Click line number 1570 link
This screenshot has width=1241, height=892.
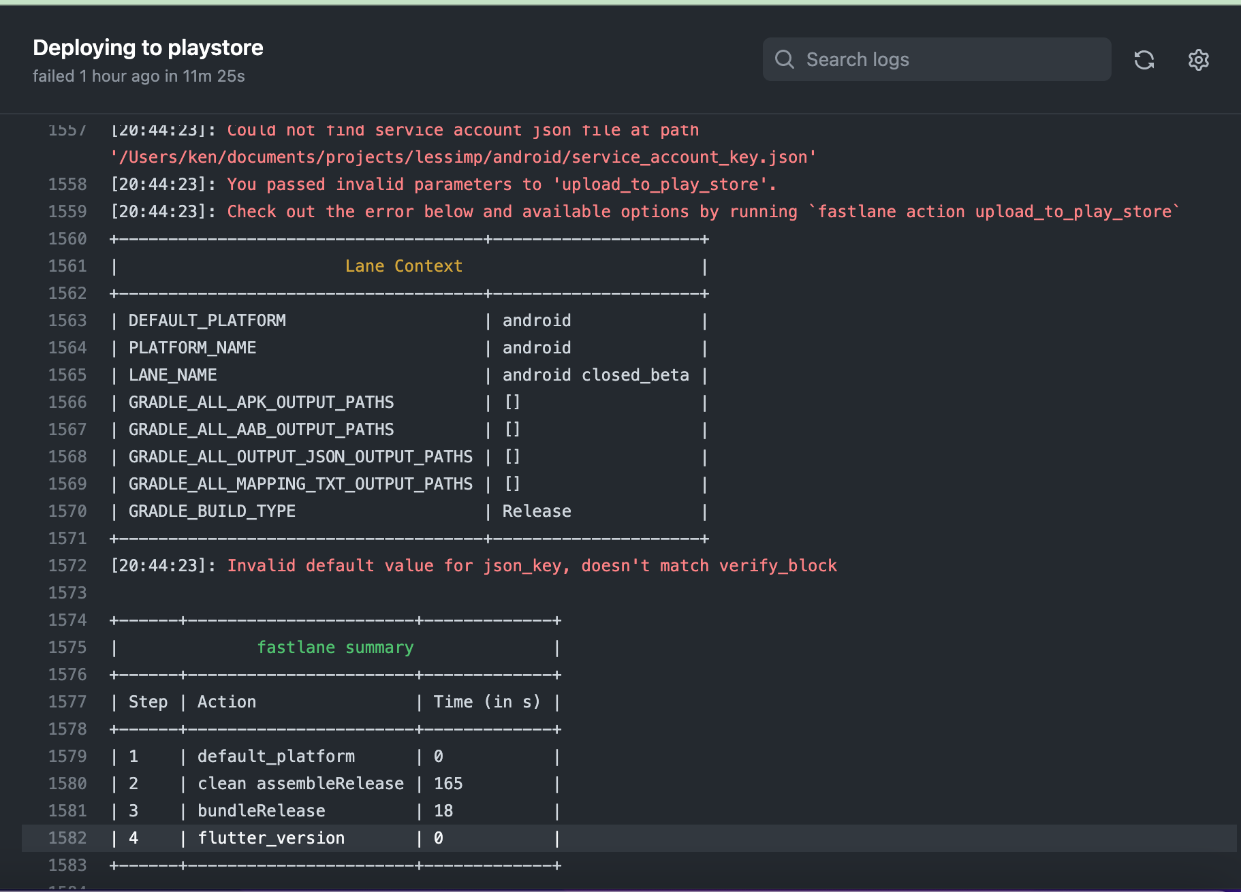[67, 511]
